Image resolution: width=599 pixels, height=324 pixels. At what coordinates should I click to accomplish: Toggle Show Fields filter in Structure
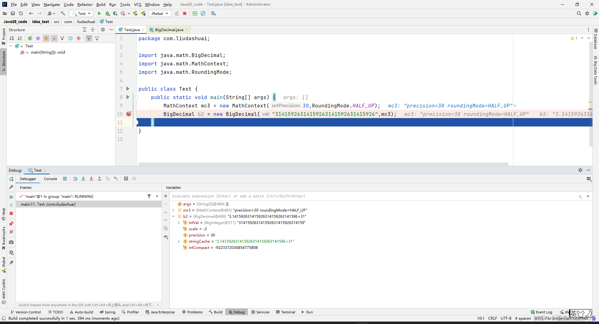pos(46,38)
